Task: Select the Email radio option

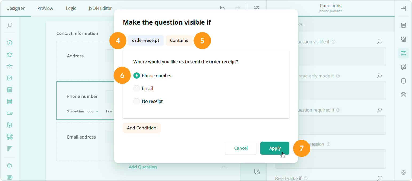Action: coord(137,88)
